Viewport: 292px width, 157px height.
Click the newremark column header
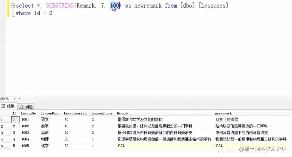tap(223, 113)
